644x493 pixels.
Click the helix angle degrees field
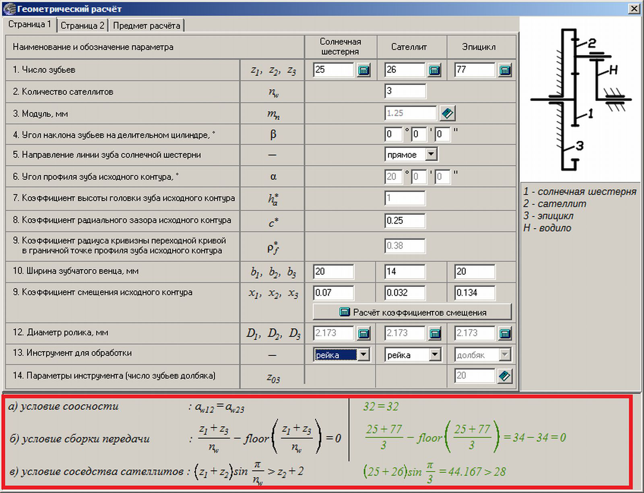(393, 134)
